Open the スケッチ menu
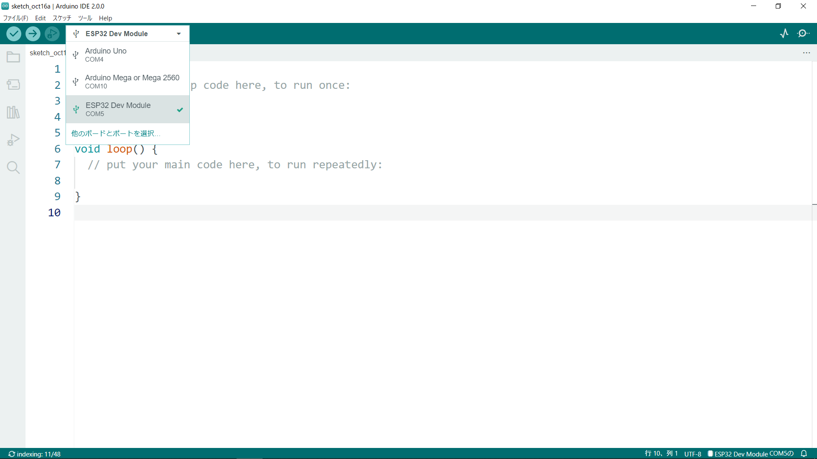The height and width of the screenshot is (459, 817). click(x=62, y=18)
